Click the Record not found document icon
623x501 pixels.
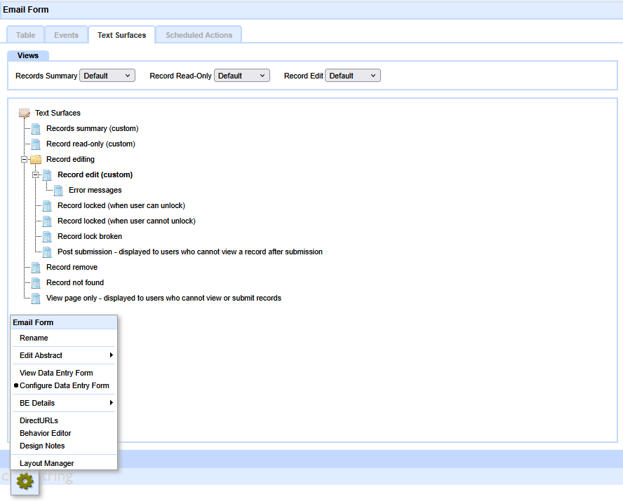[x=36, y=282]
